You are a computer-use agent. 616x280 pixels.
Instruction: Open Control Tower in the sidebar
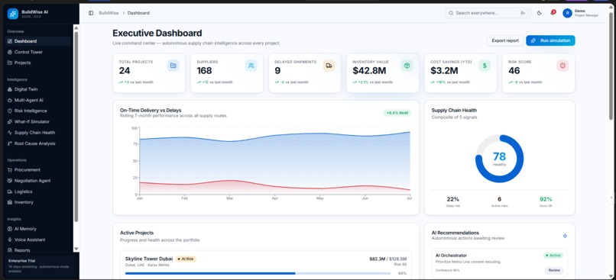pos(37,52)
